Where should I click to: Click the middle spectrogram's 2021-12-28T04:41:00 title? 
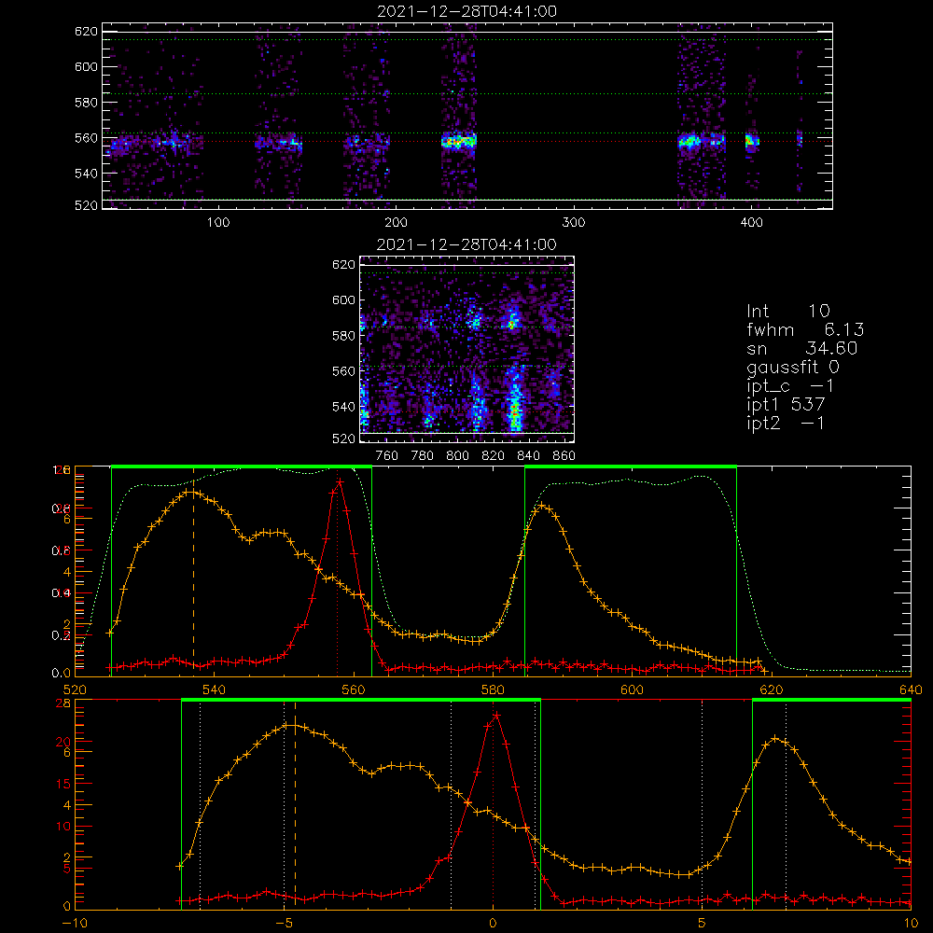tap(467, 244)
